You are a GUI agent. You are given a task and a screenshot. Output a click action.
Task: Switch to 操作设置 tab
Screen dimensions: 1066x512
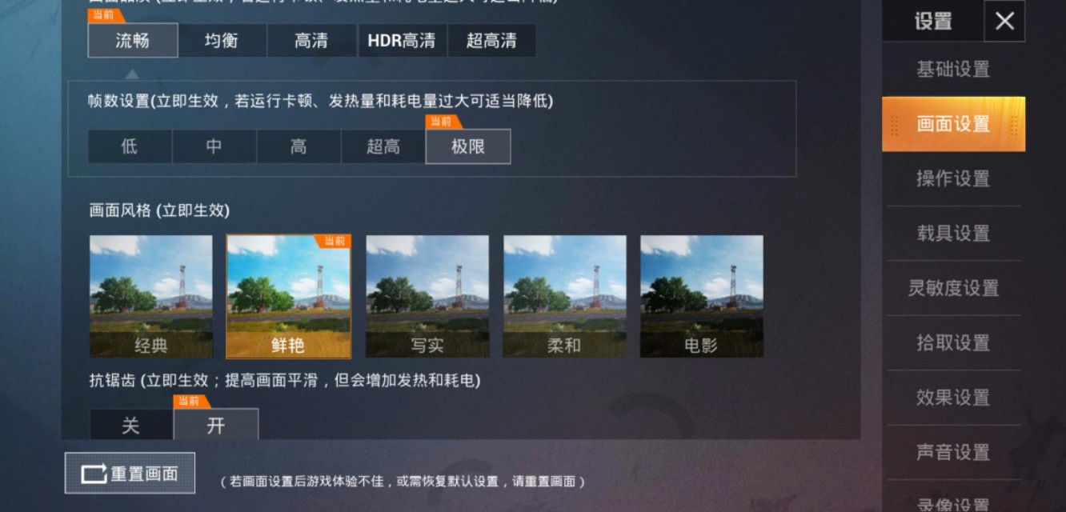click(953, 178)
